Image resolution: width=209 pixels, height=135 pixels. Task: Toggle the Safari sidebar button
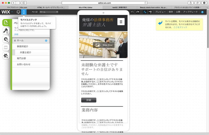pos(24,3)
